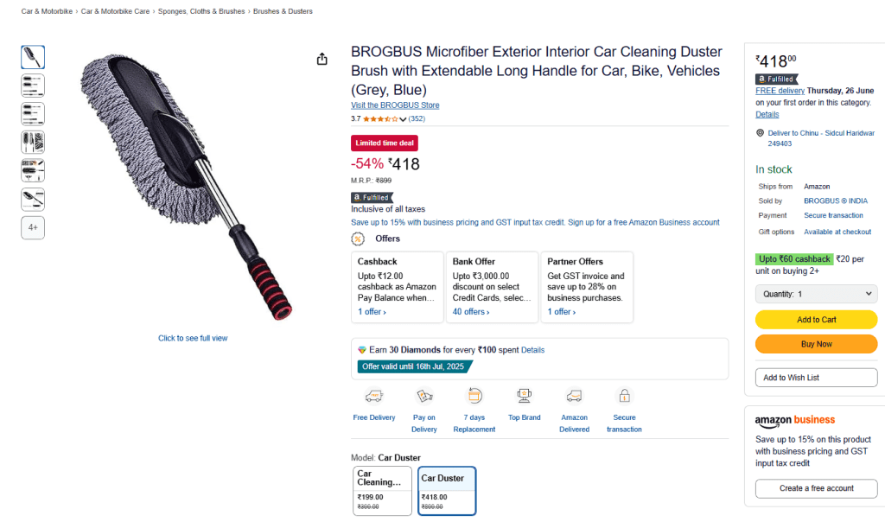Image resolution: width=885 pixels, height=522 pixels.
Task: Visit the BROGBUS Store link
Action: [x=395, y=105]
